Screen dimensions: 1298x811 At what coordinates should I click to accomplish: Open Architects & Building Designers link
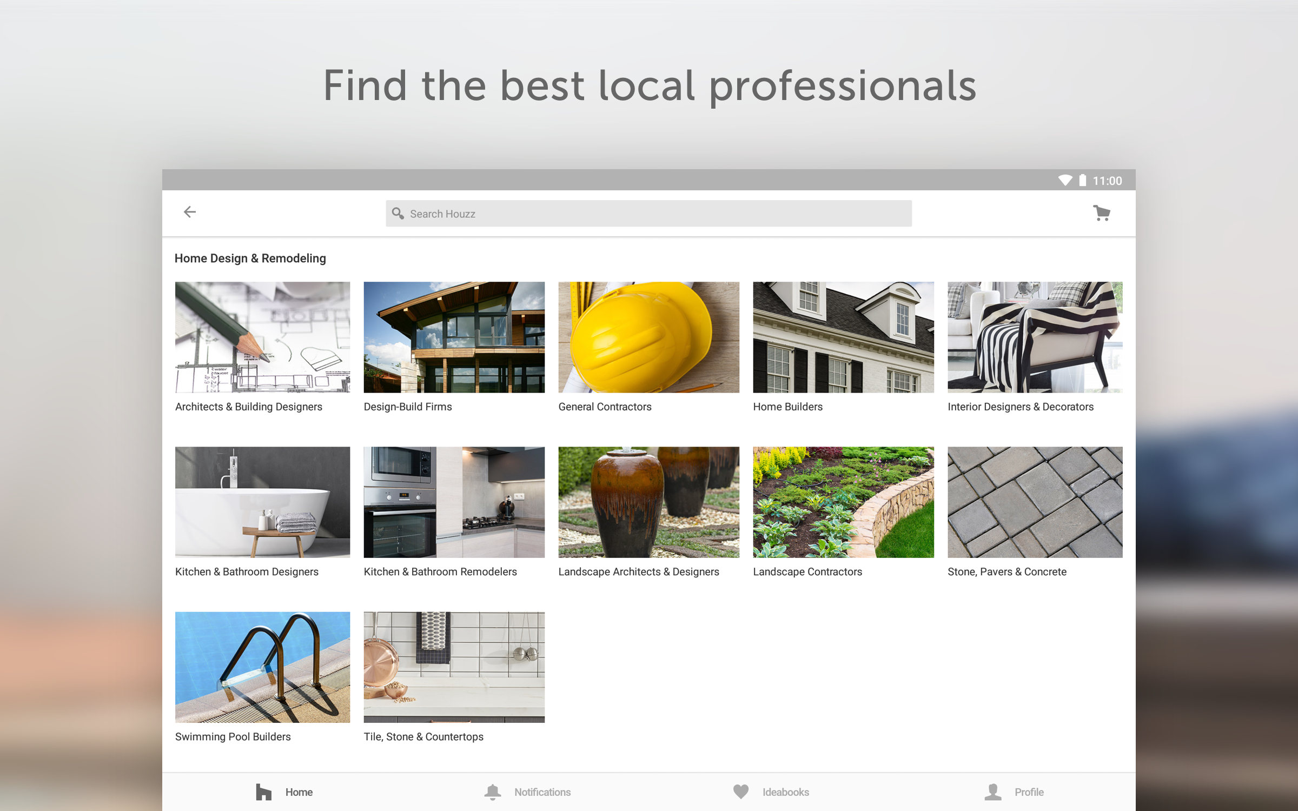click(x=248, y=407)
